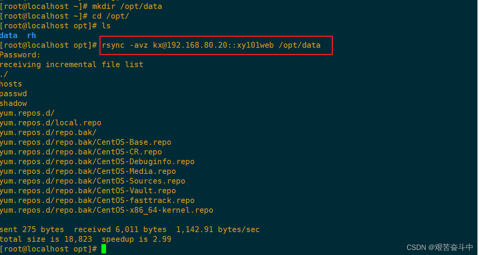Click the 'cd /opt/' command line

[x=64, y=16]
